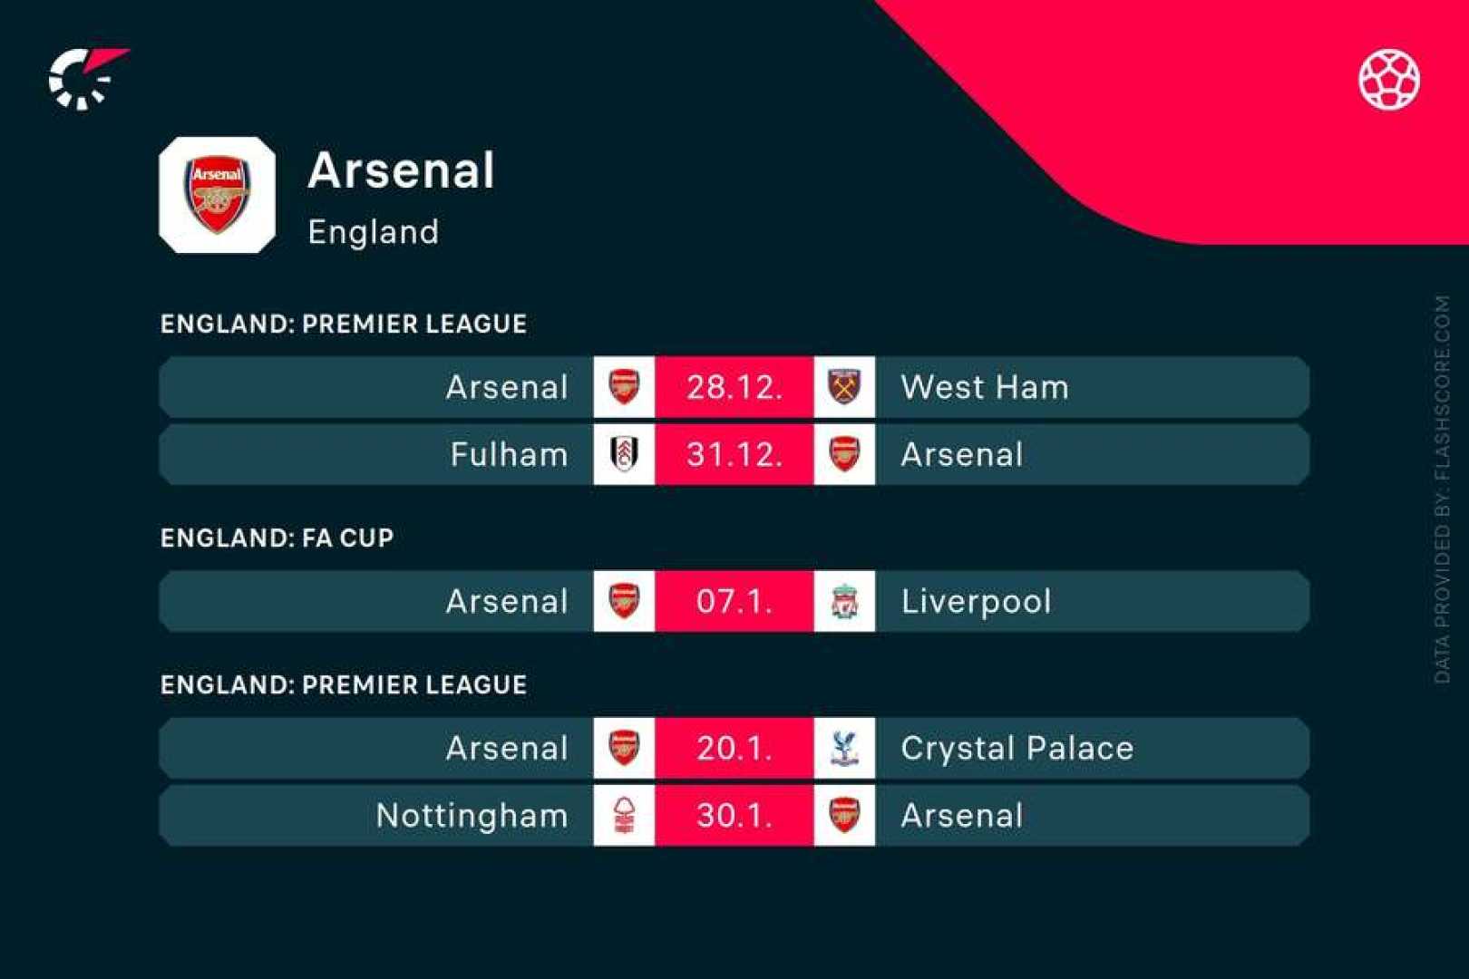This screenshot has width=1469, height=979.
Task: Click the Nottingham Forest crest icon
Action: point(624,815)
